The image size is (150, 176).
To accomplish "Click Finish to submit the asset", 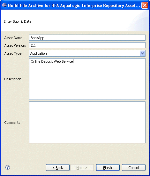I will [108, 168].
